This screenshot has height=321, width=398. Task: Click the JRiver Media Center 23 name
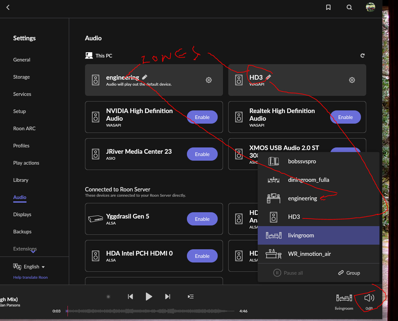tap(139, 152)
